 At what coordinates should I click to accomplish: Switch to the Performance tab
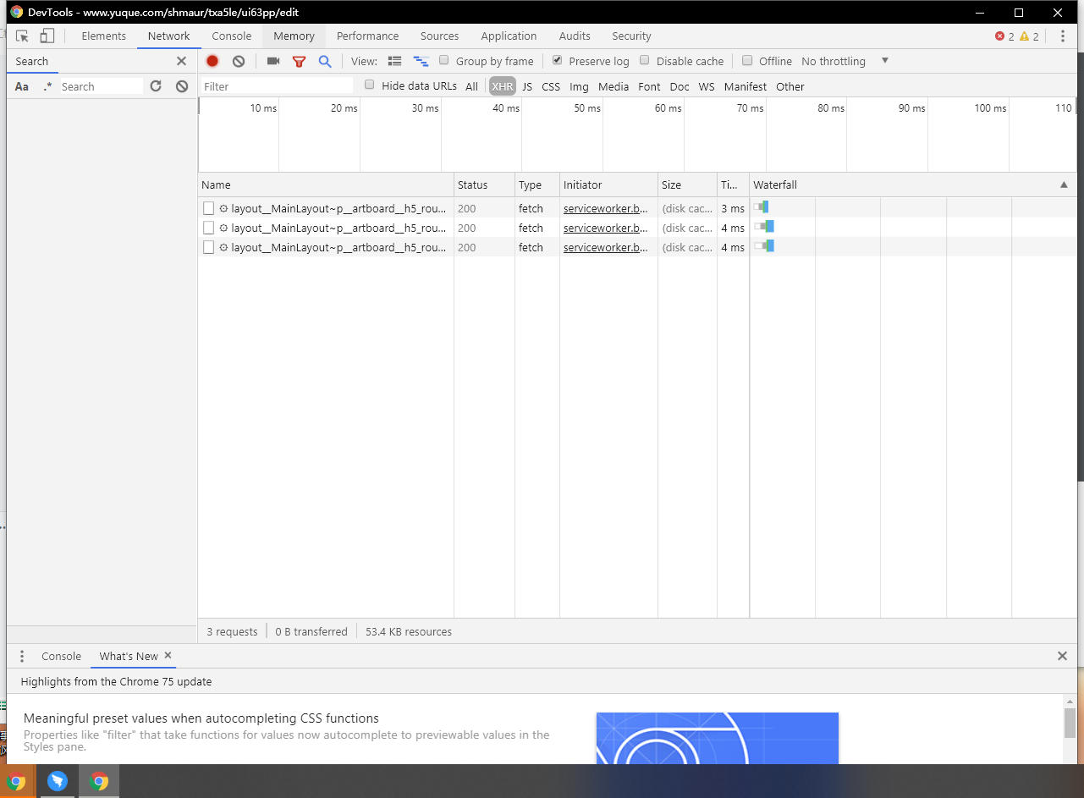[x=367, y=36]
